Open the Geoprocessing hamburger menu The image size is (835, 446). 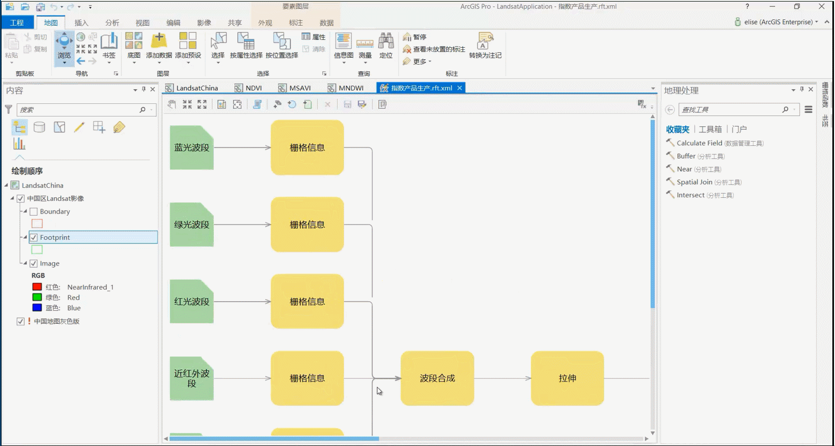coord(808,110)
